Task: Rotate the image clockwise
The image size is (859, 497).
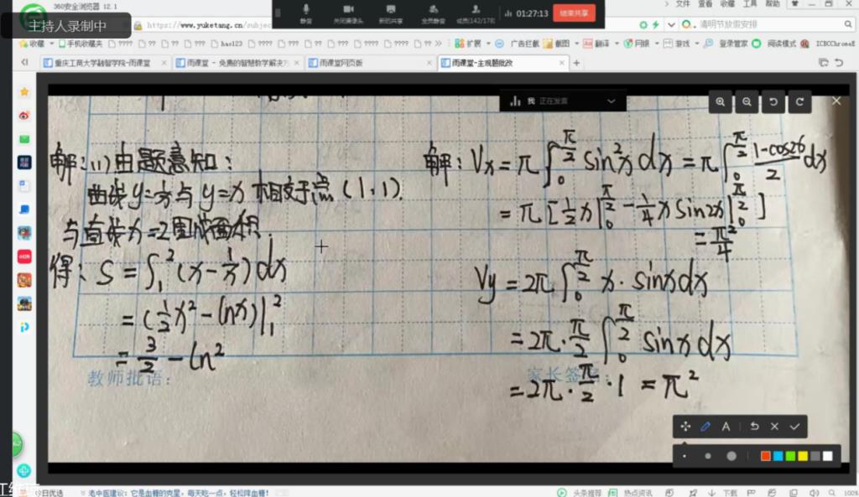Action: coord(799,101)
